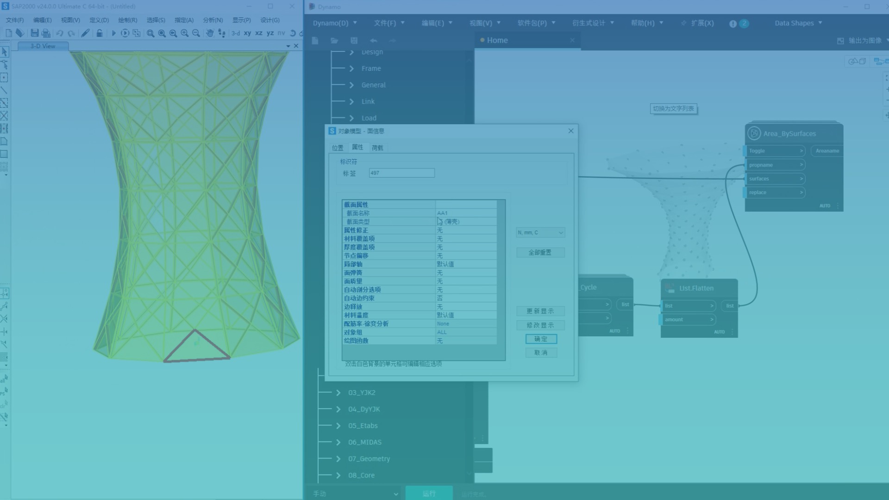
Task: Click the 确定 button
Action: (x=541, y=339)
